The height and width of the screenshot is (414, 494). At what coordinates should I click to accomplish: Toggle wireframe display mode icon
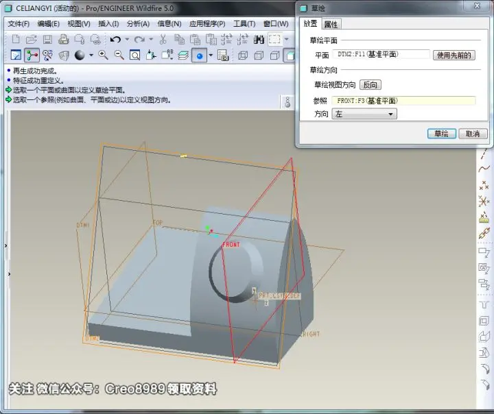click(x=243, y=56)
